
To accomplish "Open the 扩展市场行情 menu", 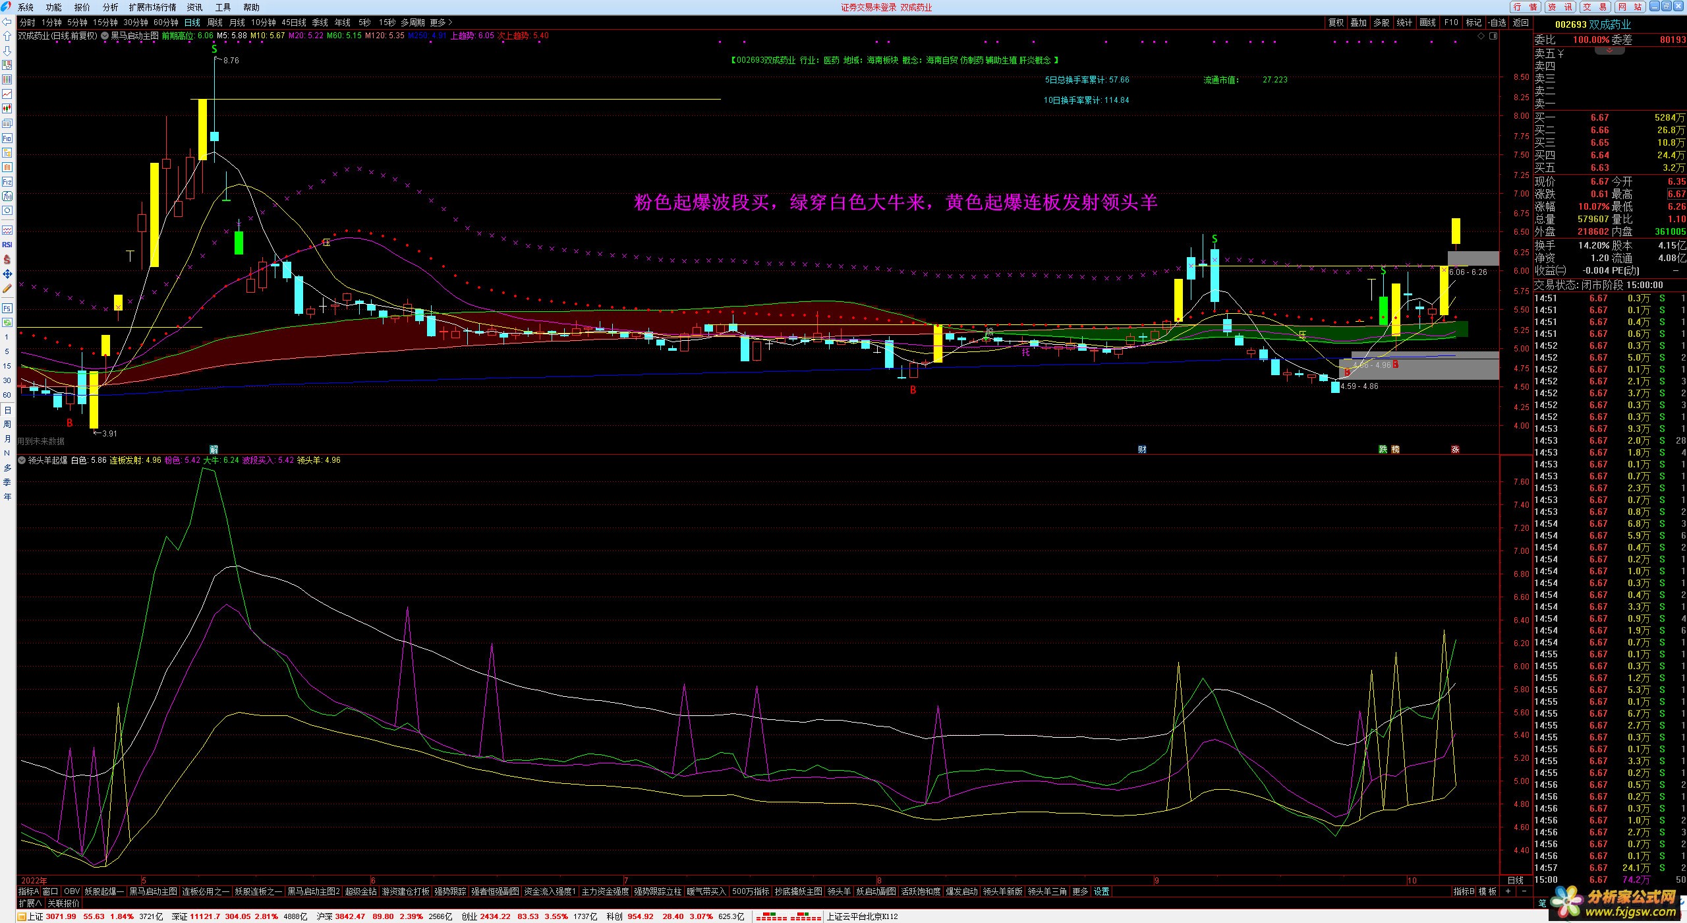I will click(152, 7).
